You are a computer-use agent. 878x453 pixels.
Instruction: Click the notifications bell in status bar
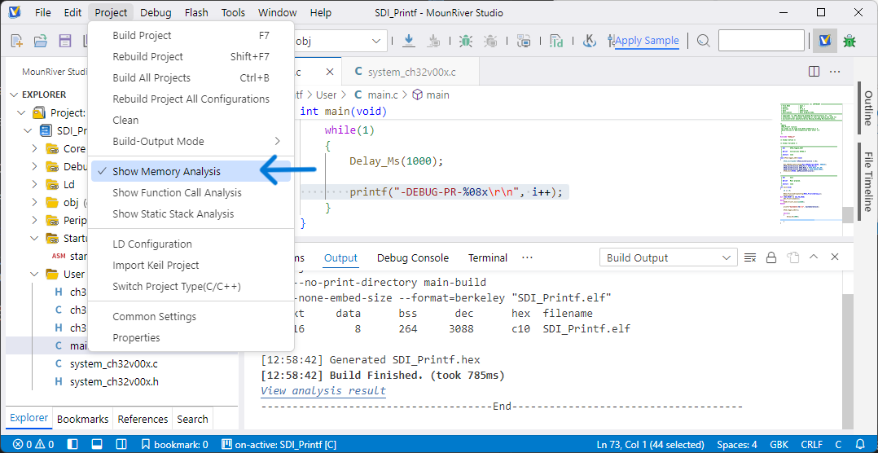click(x=861, y=445)
